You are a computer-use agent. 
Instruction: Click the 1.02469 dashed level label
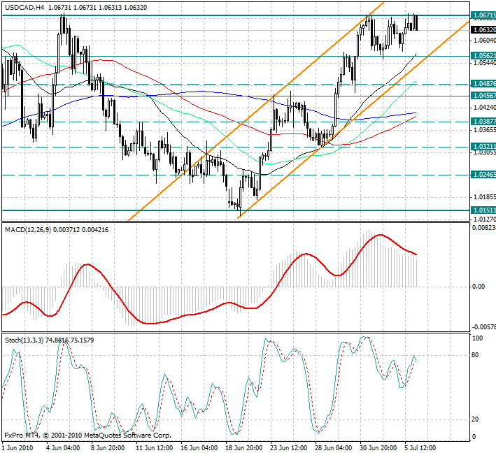pyautogui.click(x=483, y=175)
